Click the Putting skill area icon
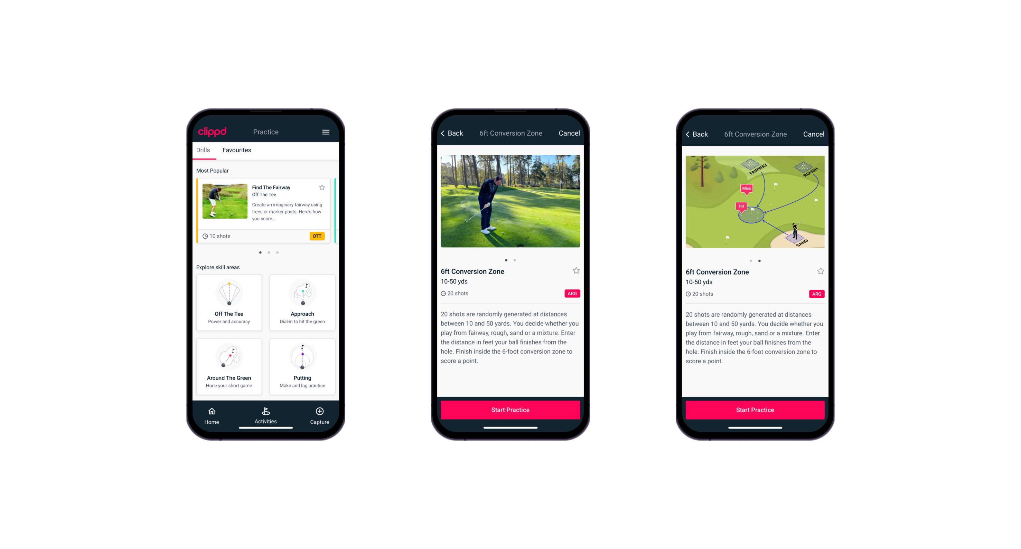 (303, 358)
